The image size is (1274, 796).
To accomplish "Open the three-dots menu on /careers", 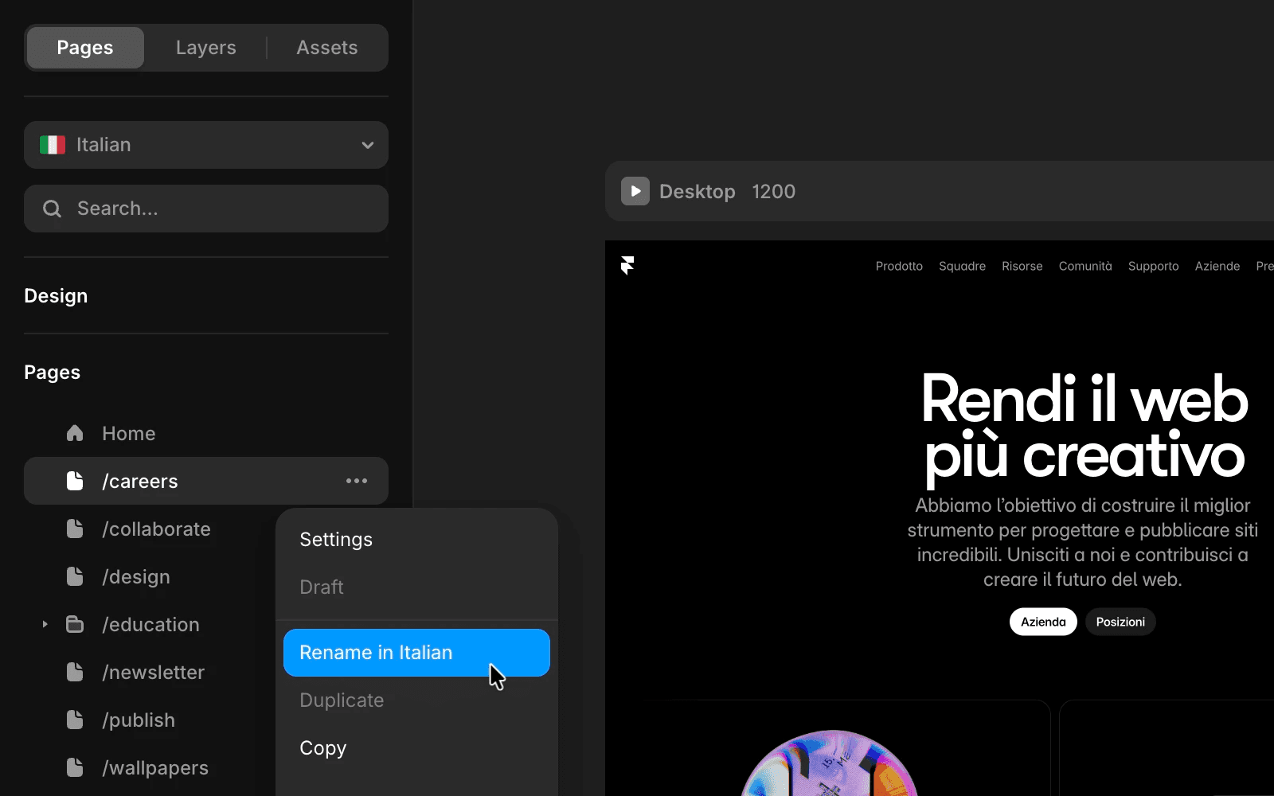I will point(357,481).
